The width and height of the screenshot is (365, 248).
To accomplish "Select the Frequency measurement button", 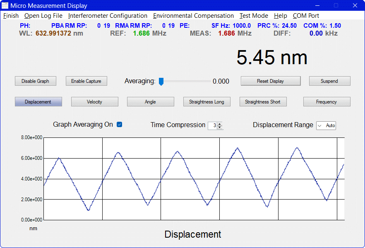I will (x=327, y=102).
